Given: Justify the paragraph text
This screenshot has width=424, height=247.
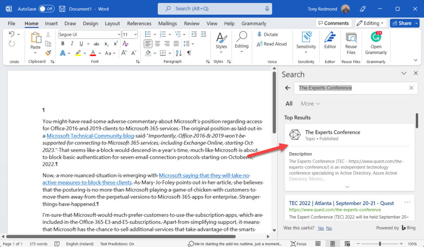Looking at the screenshot, I should [x=176, y=44].
